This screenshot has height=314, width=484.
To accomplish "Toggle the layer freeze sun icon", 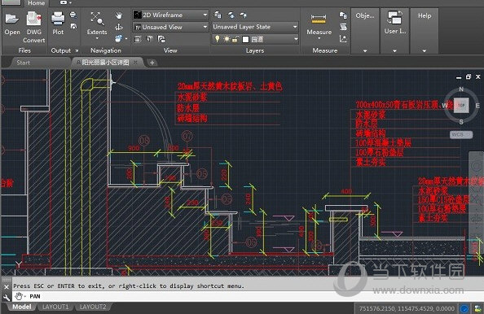I will click(227, 39).
